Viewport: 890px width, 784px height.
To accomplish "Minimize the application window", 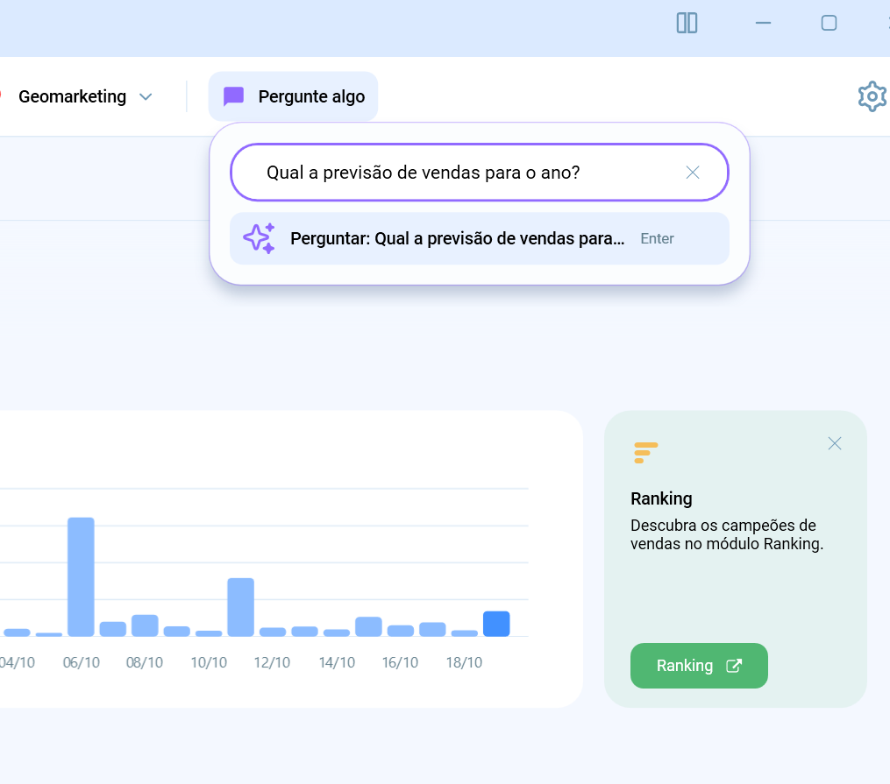I will [x=763, y=24].
